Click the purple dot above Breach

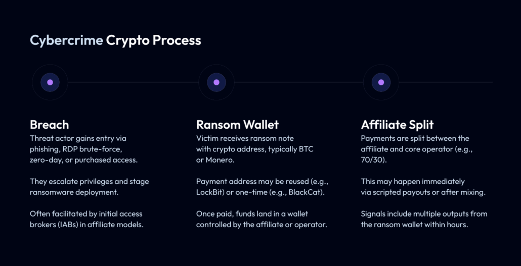pyautogui.click(x=50, y=82)
